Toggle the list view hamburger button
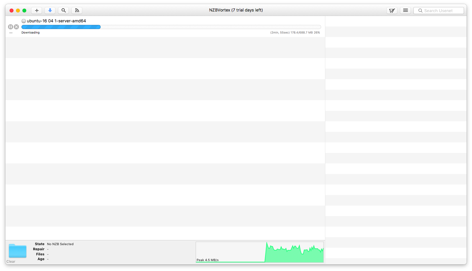Viewport: 472px width, 271px height. point(405,11)
